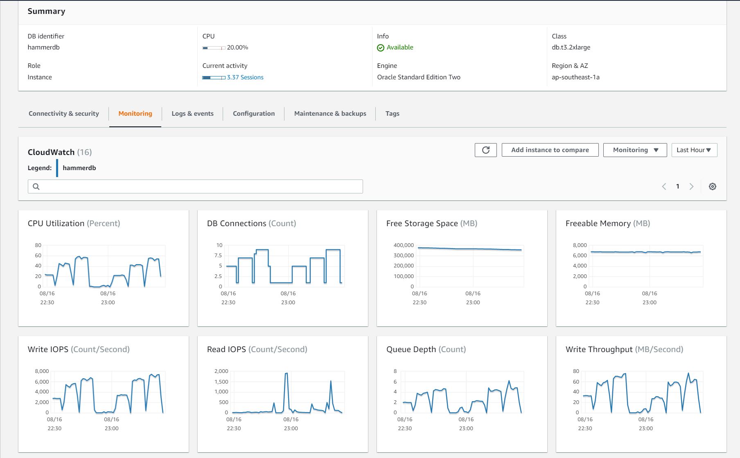Open the Logs & events tab
The image size is (740, 458).
click(192, 114)
